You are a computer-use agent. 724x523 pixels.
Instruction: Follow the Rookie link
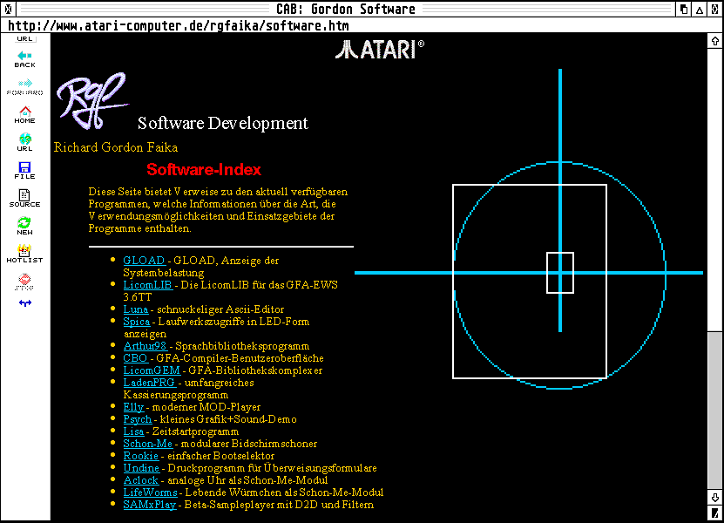point(141,456)
